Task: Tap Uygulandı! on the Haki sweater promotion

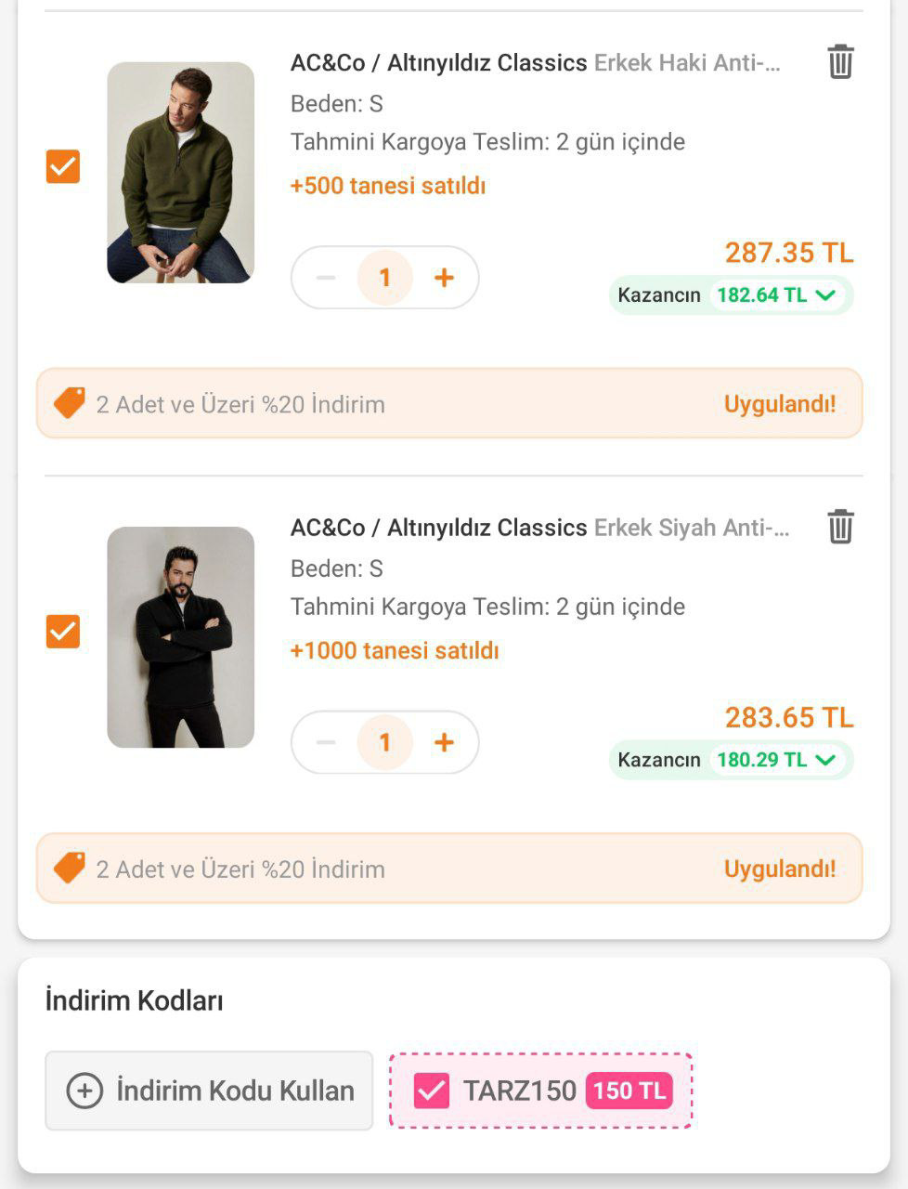Action: 780,404
